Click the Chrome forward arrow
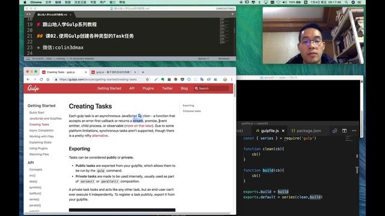 [x=35, y=79]
